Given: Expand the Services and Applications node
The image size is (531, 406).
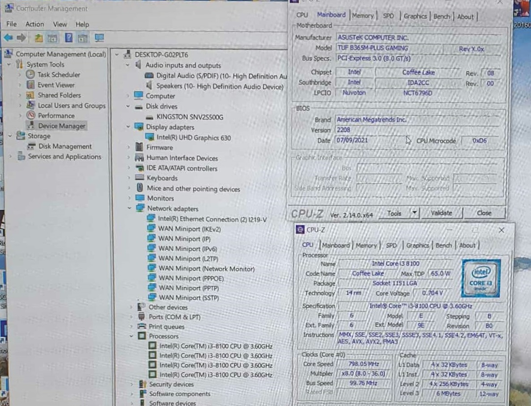Looking at the screenshot, I should click(10, 156).
